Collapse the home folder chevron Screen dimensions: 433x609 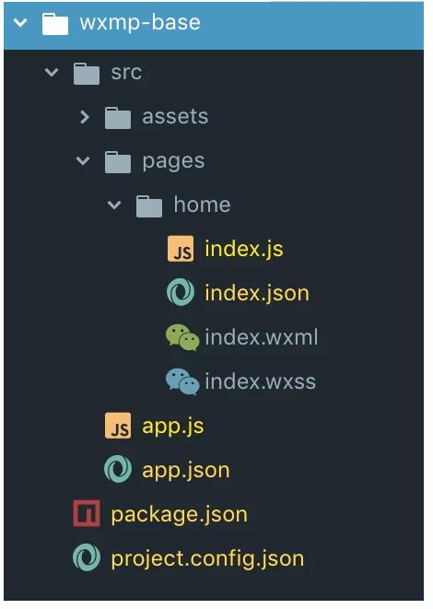coord(114,205)
